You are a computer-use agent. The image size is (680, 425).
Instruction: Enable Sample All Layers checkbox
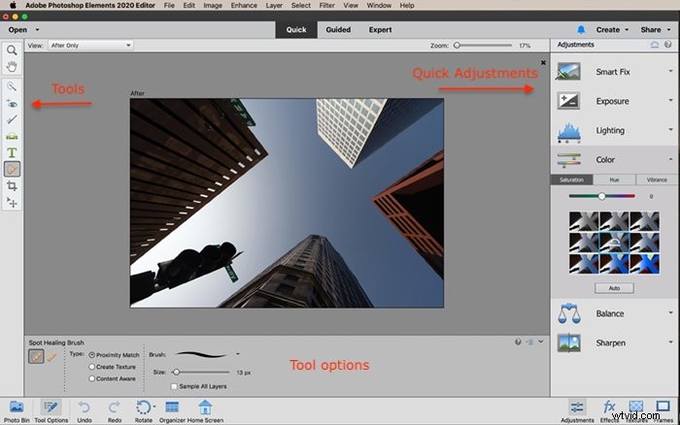pos(174,386)
